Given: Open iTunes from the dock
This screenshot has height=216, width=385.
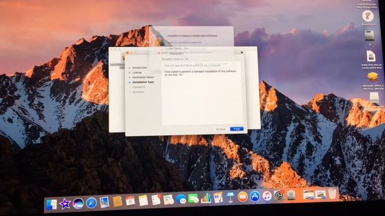Looking at the screenshot, I should (x=267, y=196).
